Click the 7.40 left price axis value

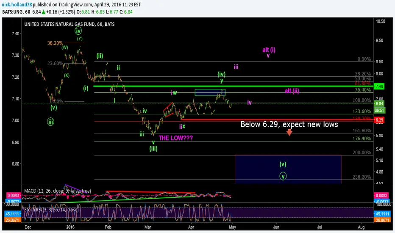(x=15, y=33)
